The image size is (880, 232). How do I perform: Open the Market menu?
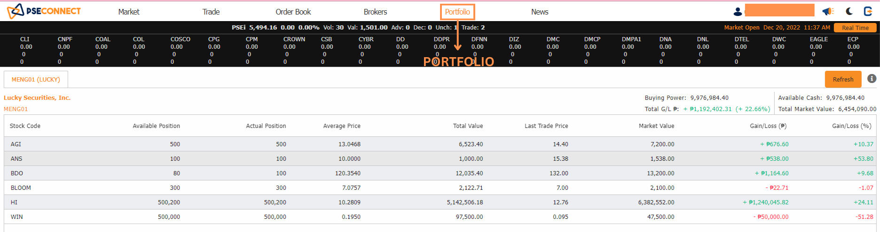tap(129, 12)
